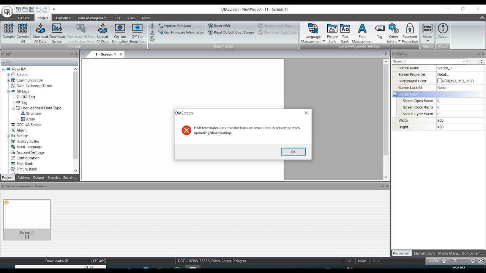Collapse the All tags tree node
The height and width of the screenshot is (273, 486).
coord(8,91)
